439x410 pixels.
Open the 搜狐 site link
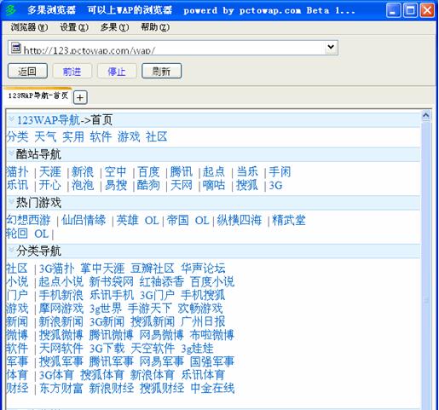point(247,185)
